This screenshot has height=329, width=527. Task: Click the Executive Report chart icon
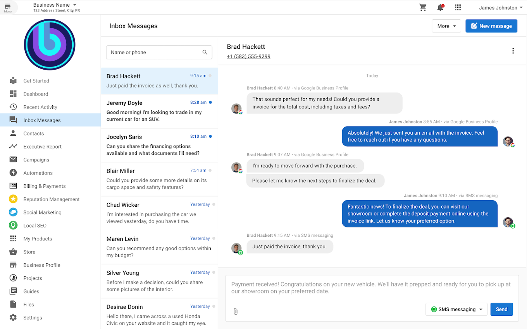(13, 147)
